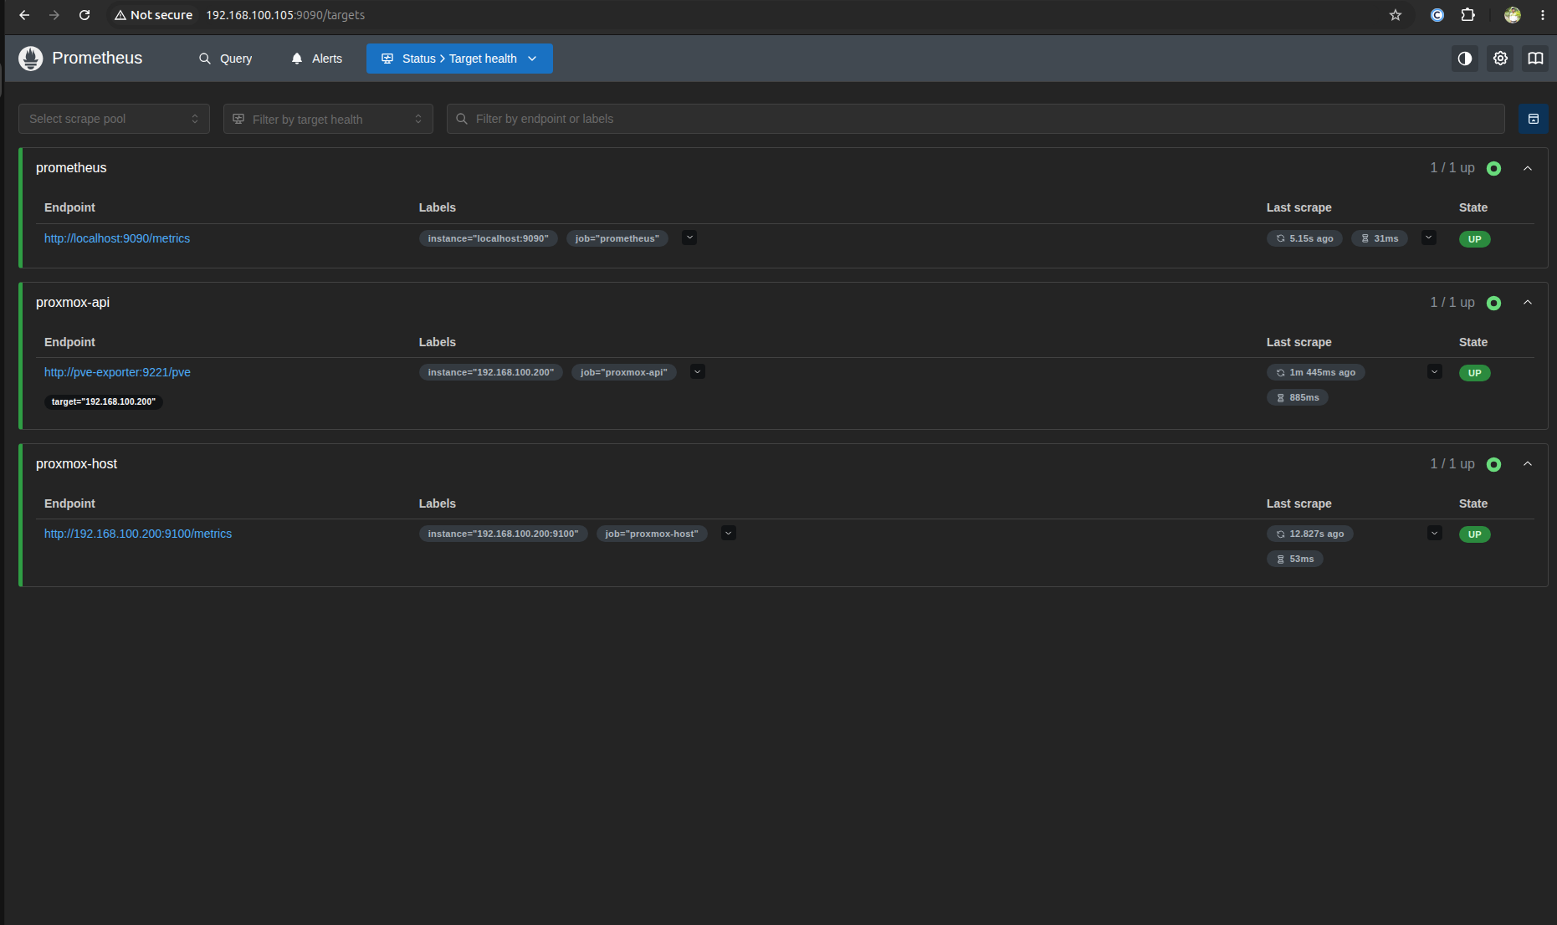1557x925 pixels.
Task: Expand labels for the proxmox-api target
Action: tap(698, 371)
